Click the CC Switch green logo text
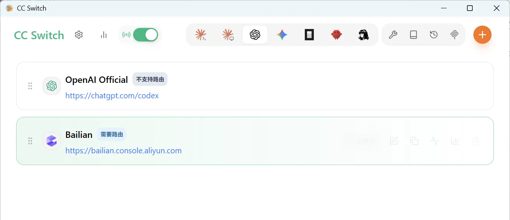The width and height of the screenshot is (510, 220). coord(39,35)
